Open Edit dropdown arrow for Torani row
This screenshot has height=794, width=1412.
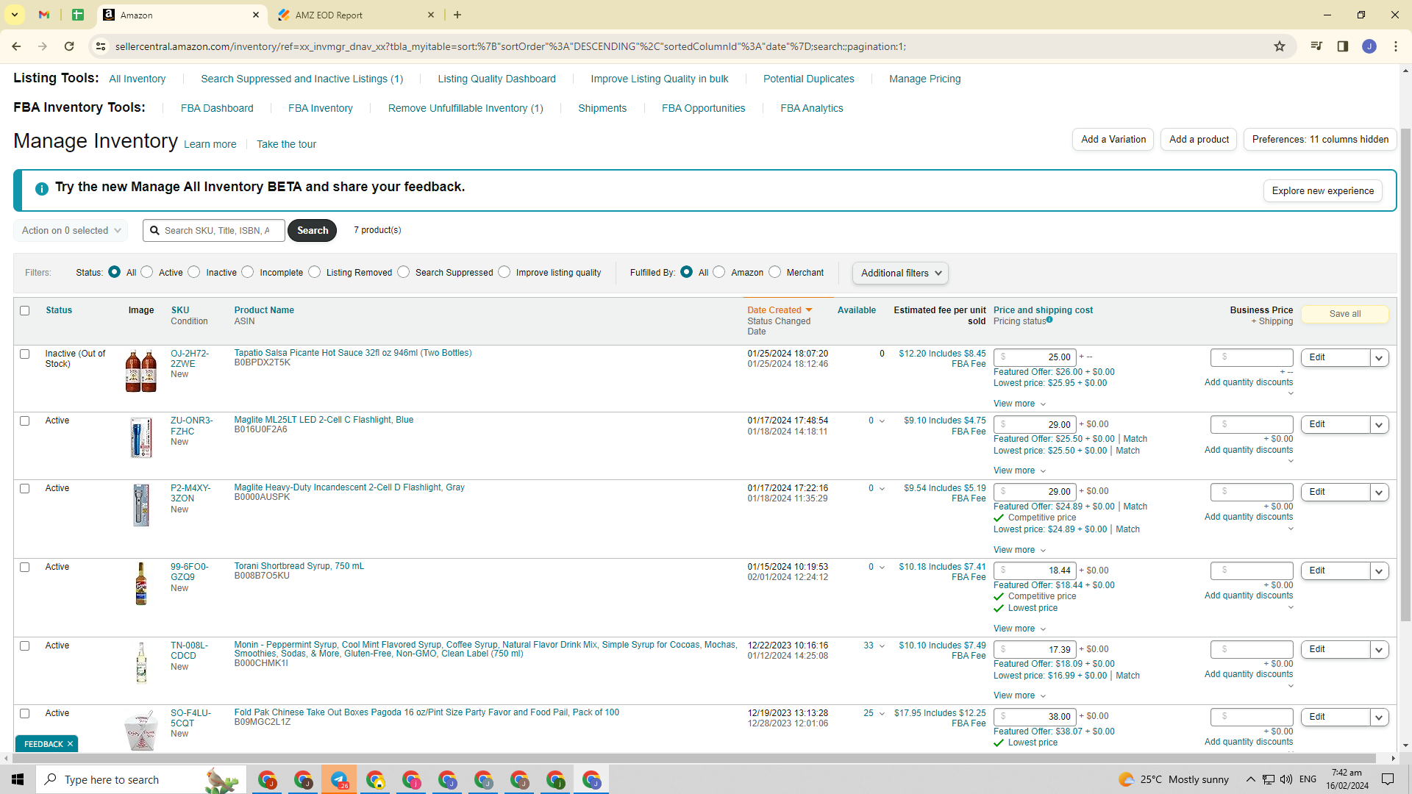point(1380,571)
